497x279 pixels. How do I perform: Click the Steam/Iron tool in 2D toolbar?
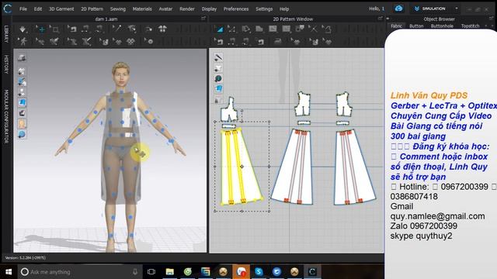[x=278, y=41]
